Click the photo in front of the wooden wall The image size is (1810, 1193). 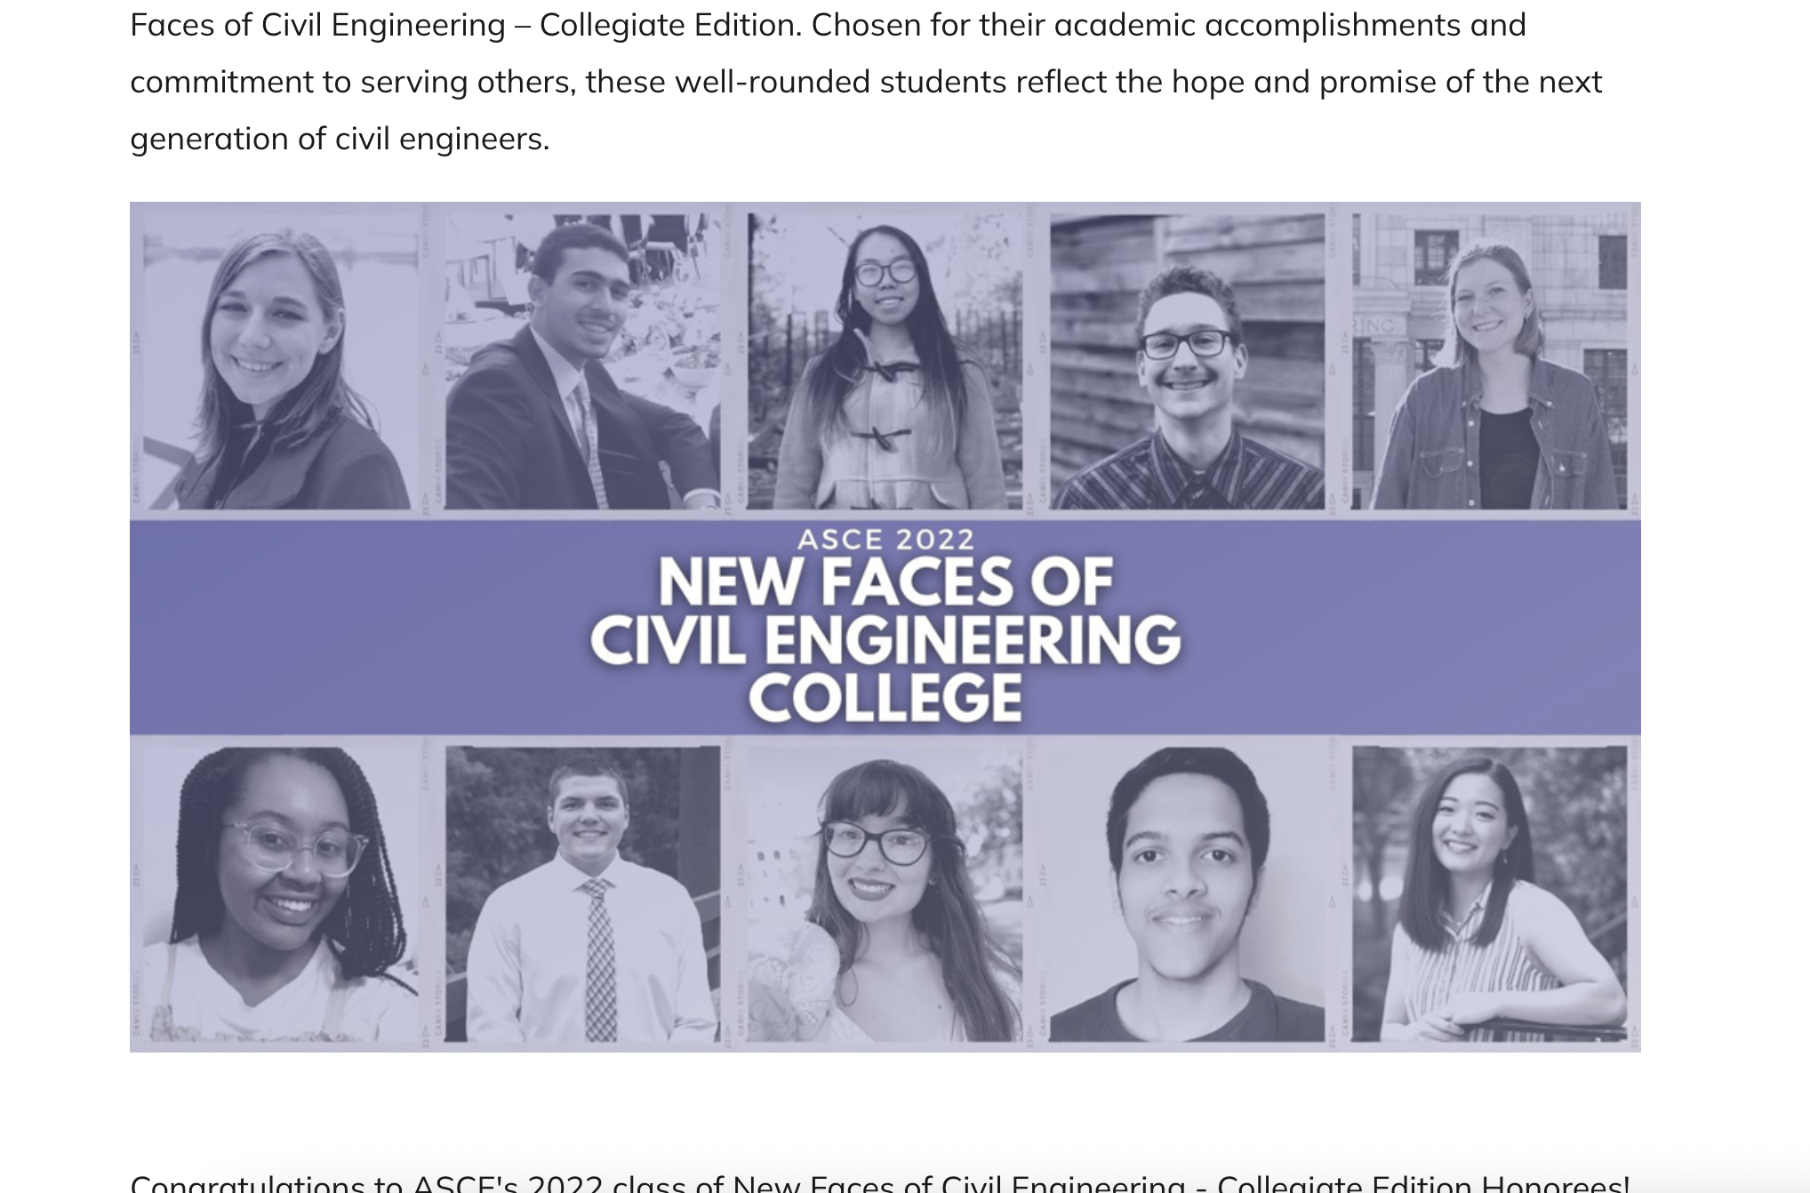1187,361
